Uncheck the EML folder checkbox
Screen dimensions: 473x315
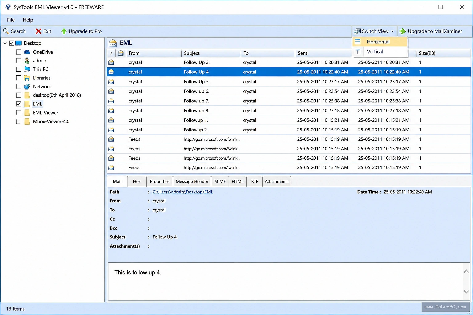click(x=18, y=104)
